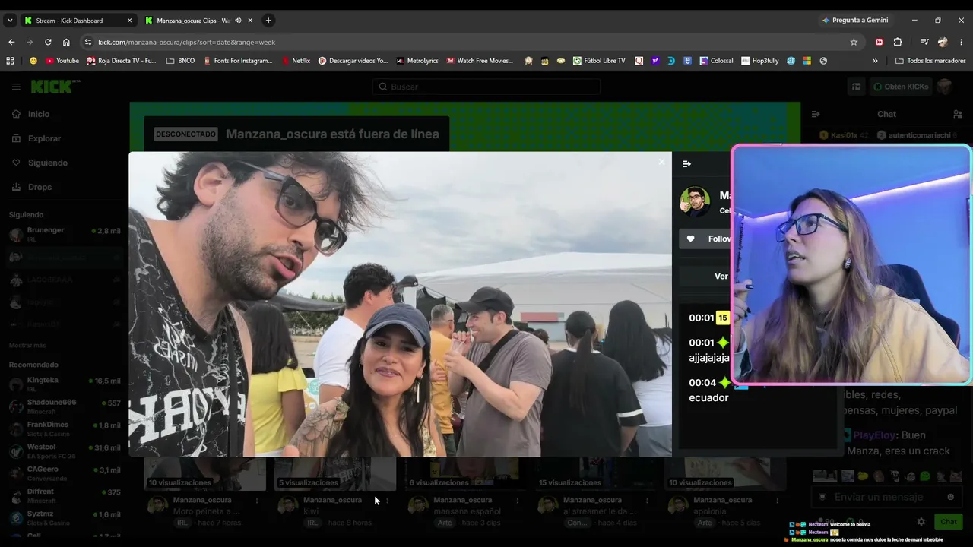
Task: Open the yellow smiley bookmark
Action: coord(33,61)
